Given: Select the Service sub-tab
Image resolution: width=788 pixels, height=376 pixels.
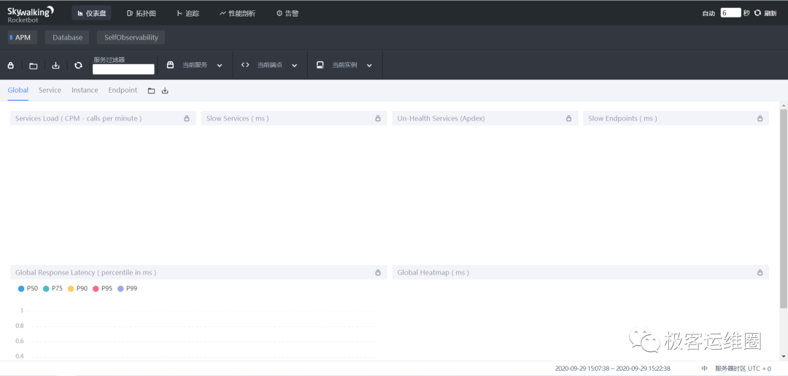Looking at the screenshot, I should pyautogui.click(x=50, y=90).
